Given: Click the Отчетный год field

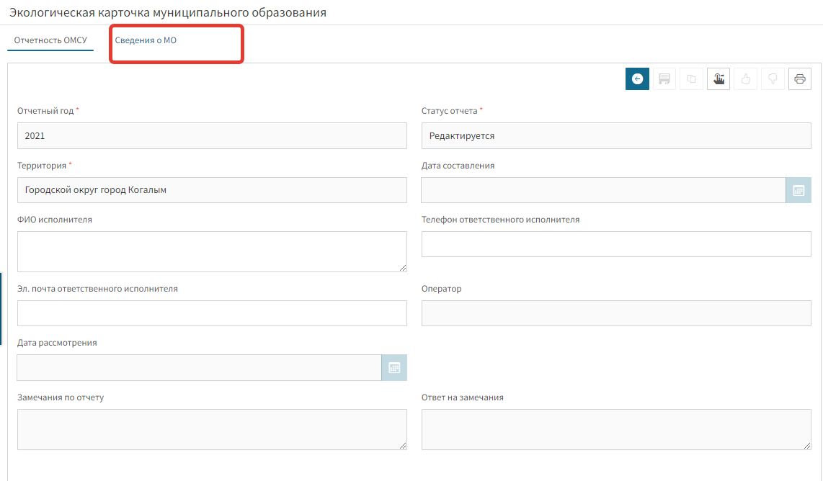Looking at the screenshot, I should tap(212, 136).
